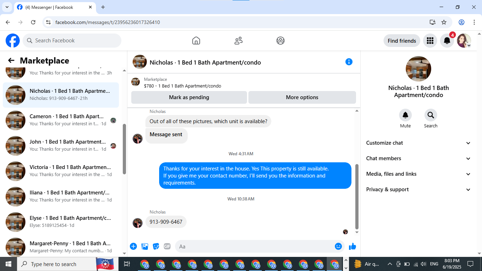Select the Nicholas conversation in list
The width and height of the screenshot is (482, 271).
pyautogui.click(x=61, y=95)
